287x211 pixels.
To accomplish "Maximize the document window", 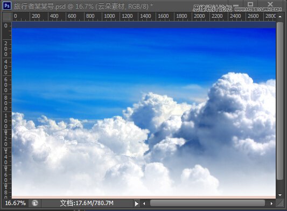I will 250,4.
